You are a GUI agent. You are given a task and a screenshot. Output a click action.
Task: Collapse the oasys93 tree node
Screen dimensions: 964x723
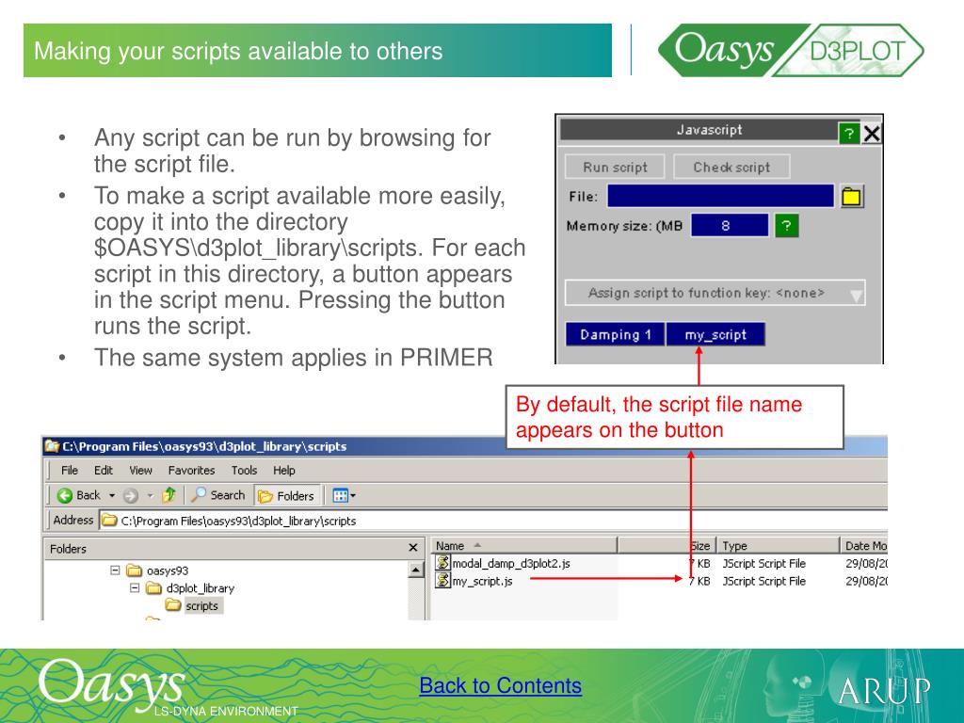[115, 570]
